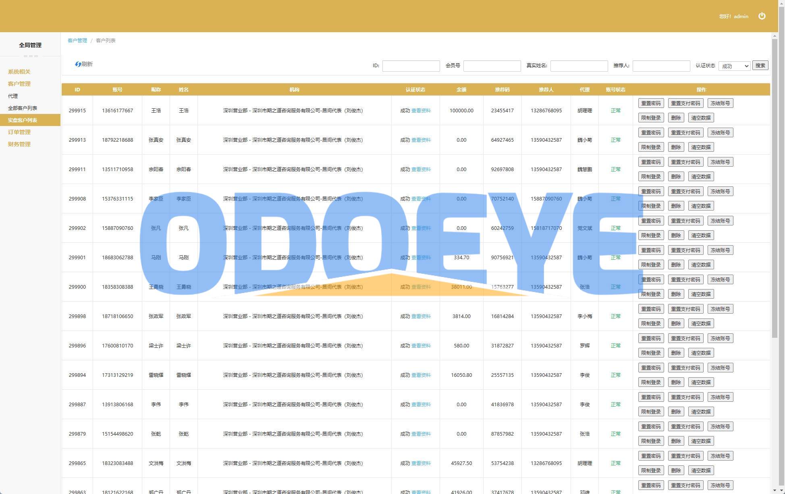Image resolution: width=785 pixels, height=494 pixels.
Task: Focus the ID search input field
Action: point(411,66)
